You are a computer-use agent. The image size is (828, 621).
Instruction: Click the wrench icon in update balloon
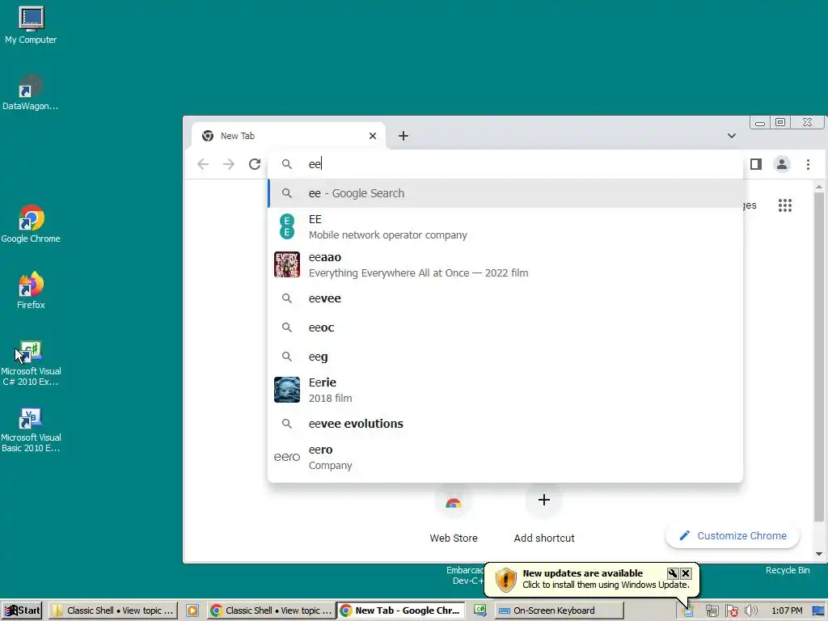pos(672,573)
